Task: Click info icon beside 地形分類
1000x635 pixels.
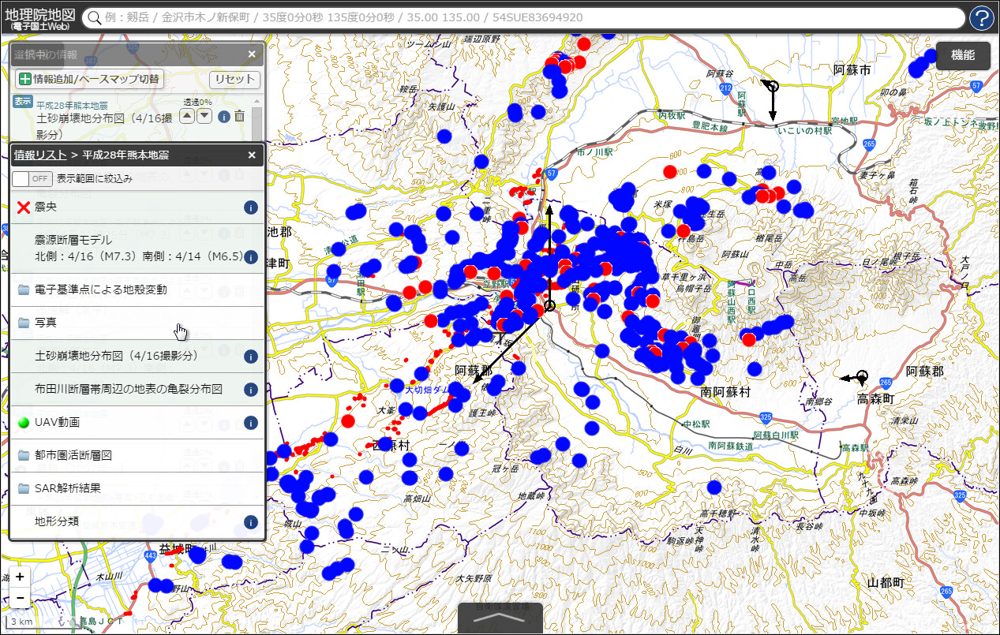Action: (251, 522)
